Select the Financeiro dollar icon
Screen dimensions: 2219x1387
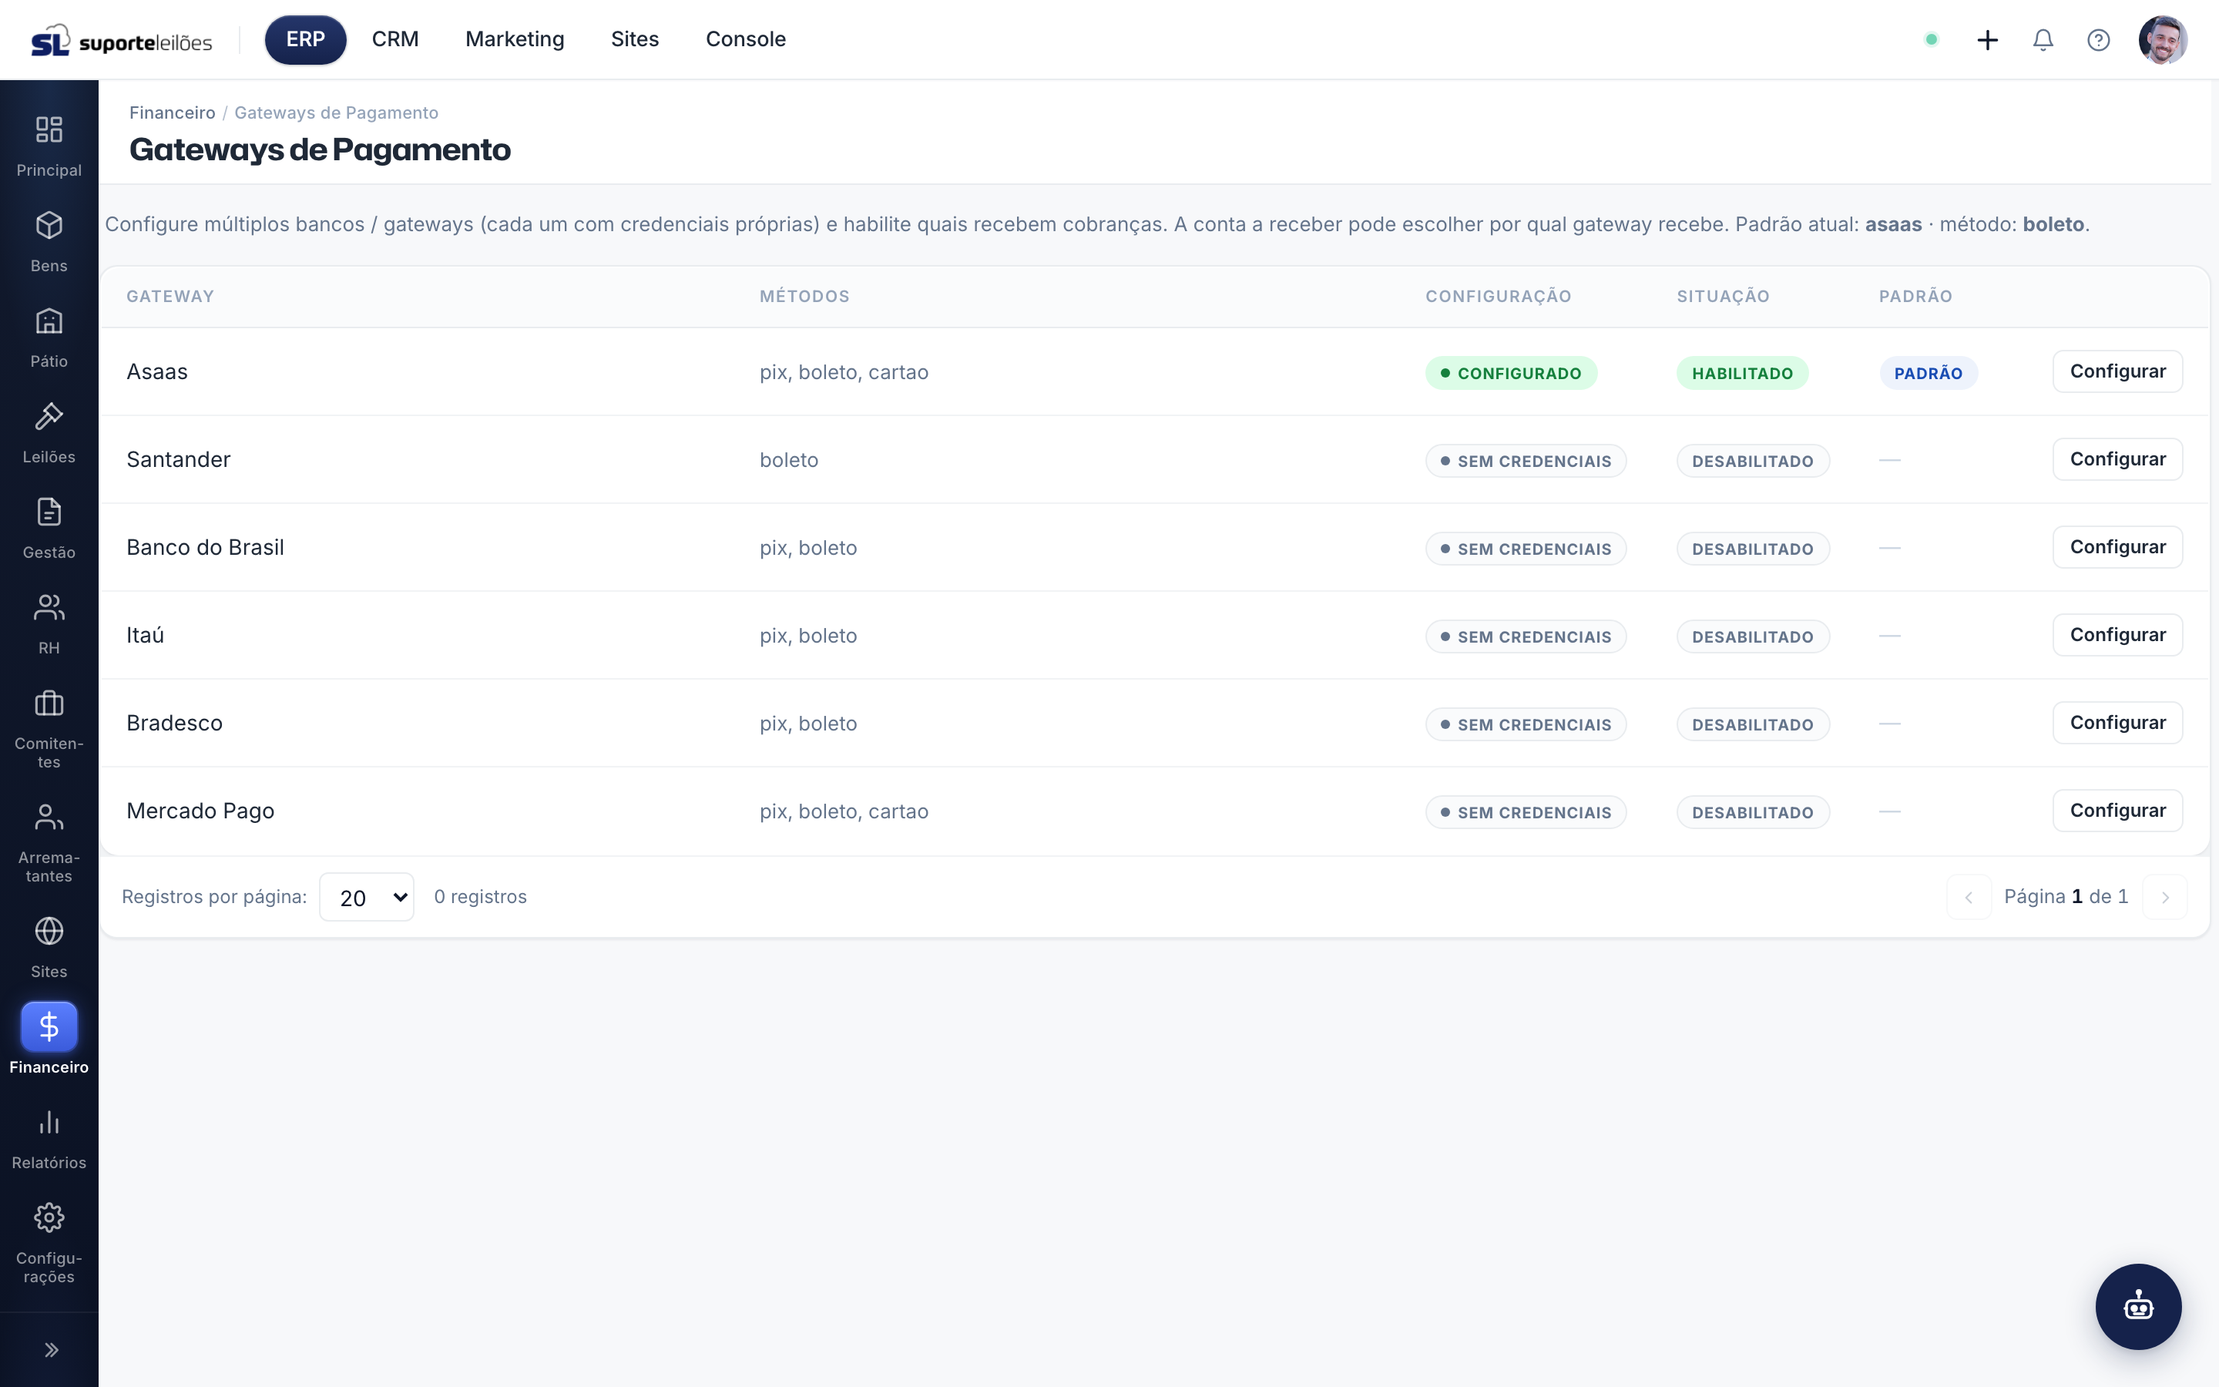click(49, 1026)
